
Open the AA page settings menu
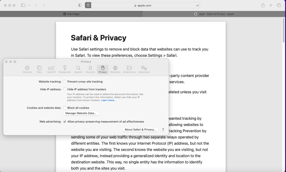pyautogui.click(x=197, y=6)
